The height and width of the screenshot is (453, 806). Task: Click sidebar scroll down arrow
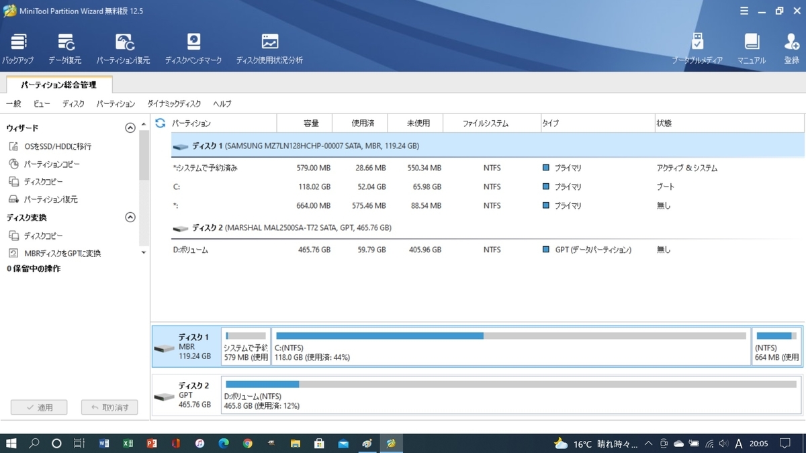pyautogui.click(x=144, y=252)
